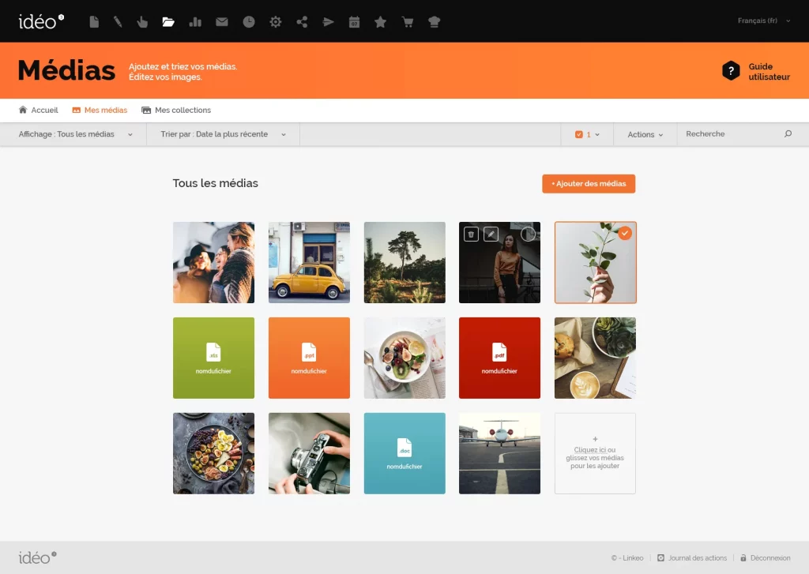Click the yellow car photo thumbnail
The height and width of the screenshot is (574, 809).
click(309, 262)
